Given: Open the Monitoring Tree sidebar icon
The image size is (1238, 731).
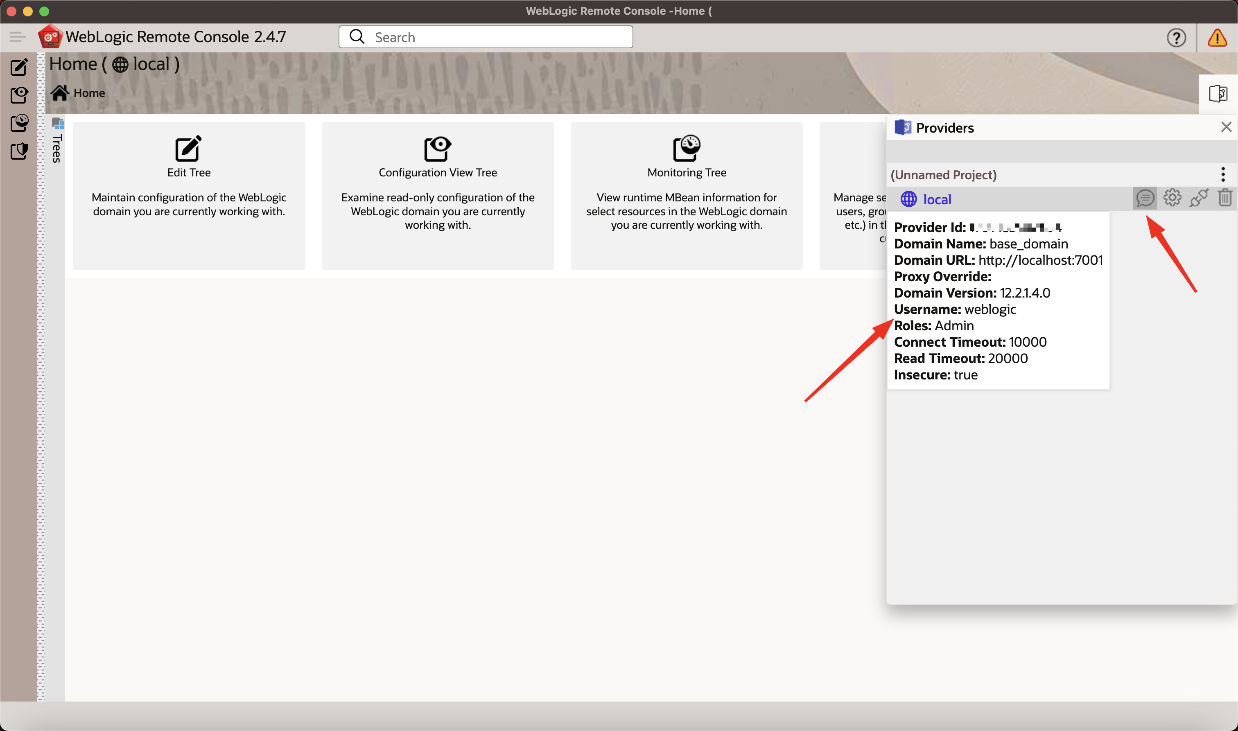Looking at the screenshot, I should tap(19, 123).
